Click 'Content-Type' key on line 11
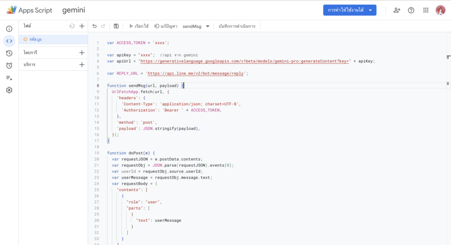451x245 pixels. click(138, 104)
